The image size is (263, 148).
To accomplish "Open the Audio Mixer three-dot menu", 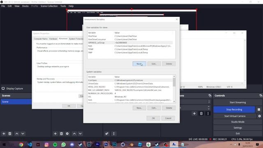I will (x=114, y=134).
